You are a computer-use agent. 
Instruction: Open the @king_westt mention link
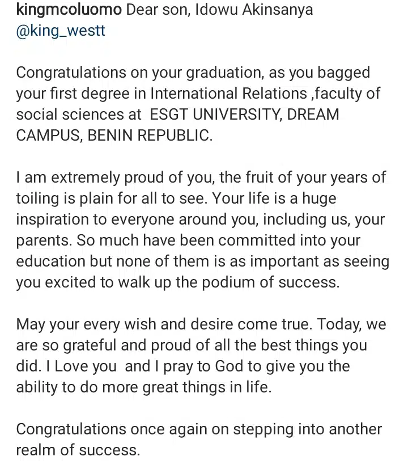coord(61,31)
